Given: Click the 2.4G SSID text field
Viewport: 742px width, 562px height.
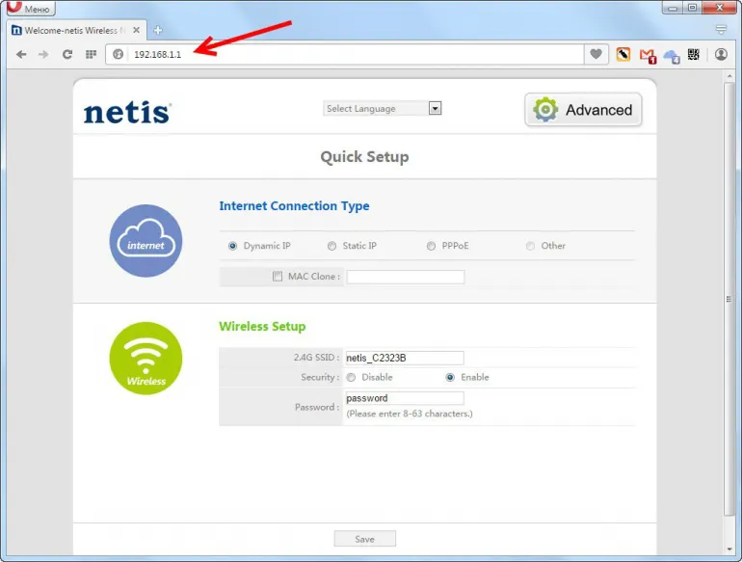Looking at the screenshot, I should point(404,358).
